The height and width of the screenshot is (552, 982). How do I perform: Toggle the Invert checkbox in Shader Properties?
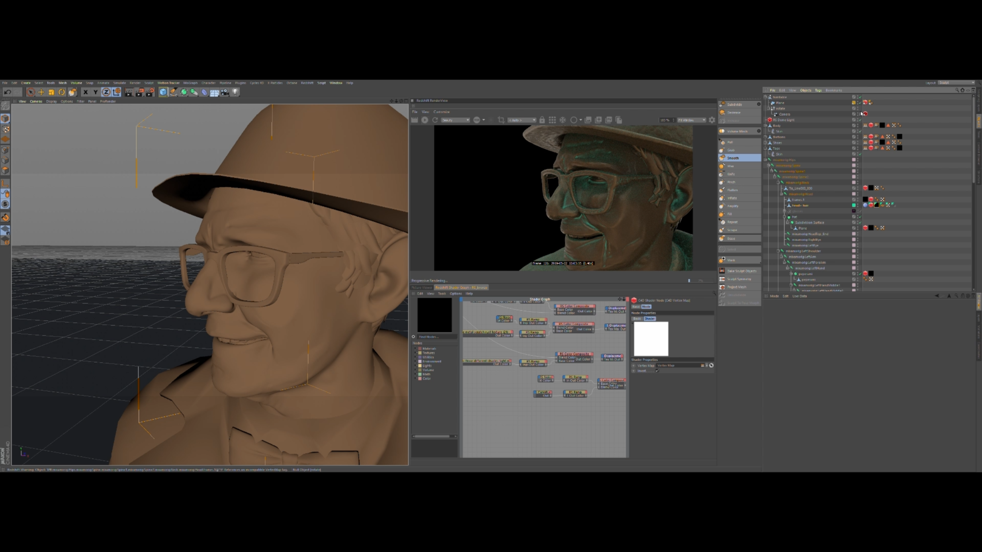(657, 371)
